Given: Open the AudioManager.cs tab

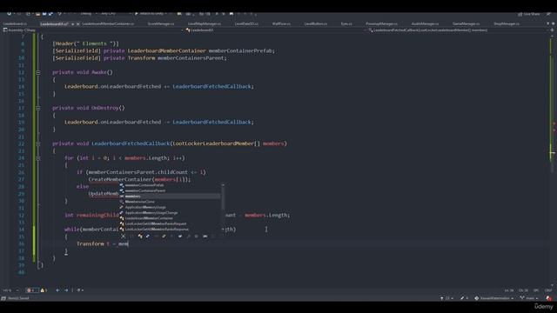Looking at the screenshot, I should 425,23.
